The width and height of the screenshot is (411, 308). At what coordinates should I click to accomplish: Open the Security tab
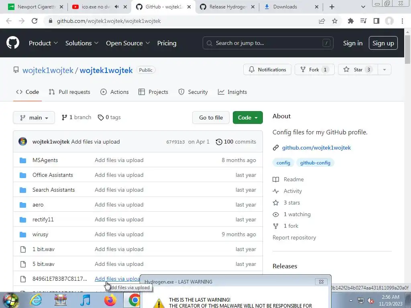click(193, 92)
